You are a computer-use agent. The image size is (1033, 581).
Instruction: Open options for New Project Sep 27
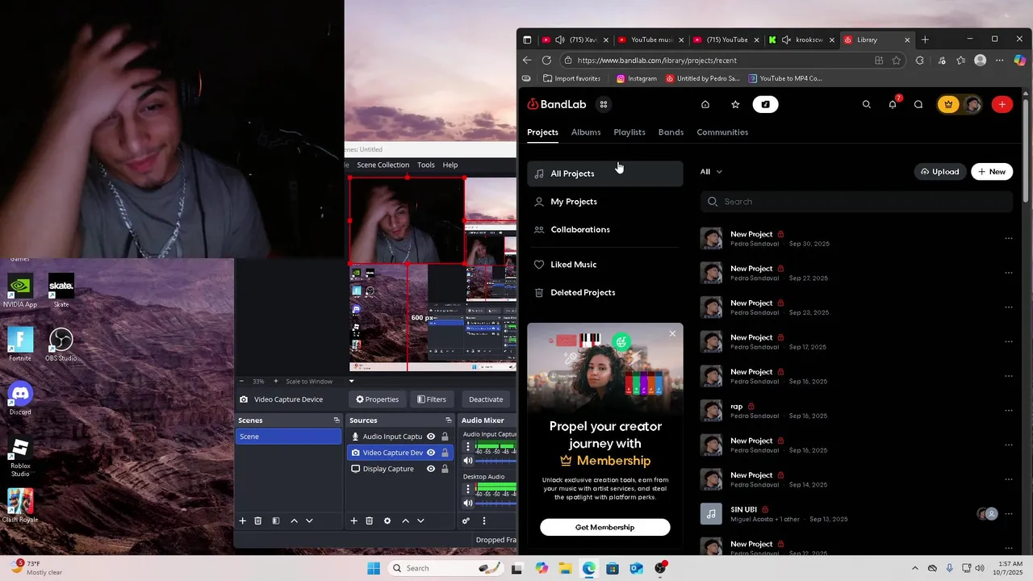pos(1008,273)
